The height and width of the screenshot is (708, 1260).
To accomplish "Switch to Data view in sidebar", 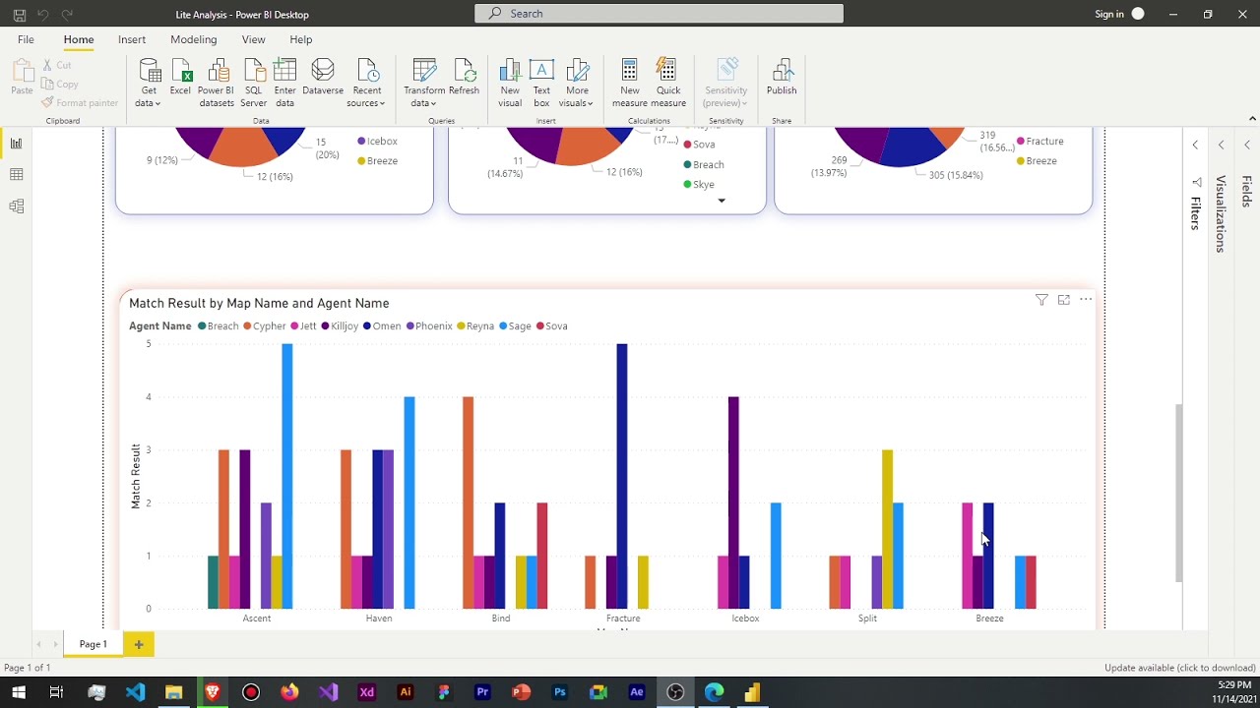I will (16, 175).
